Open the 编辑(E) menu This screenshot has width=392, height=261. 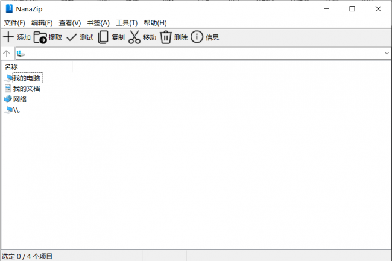click(x=42, y=23)
